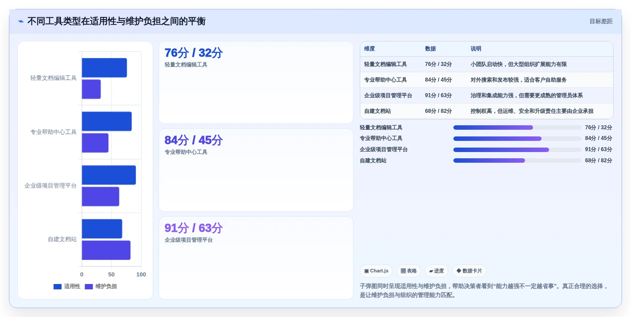
Task: Open the 76分 / 32分 data card
Action: pos(256,82)
